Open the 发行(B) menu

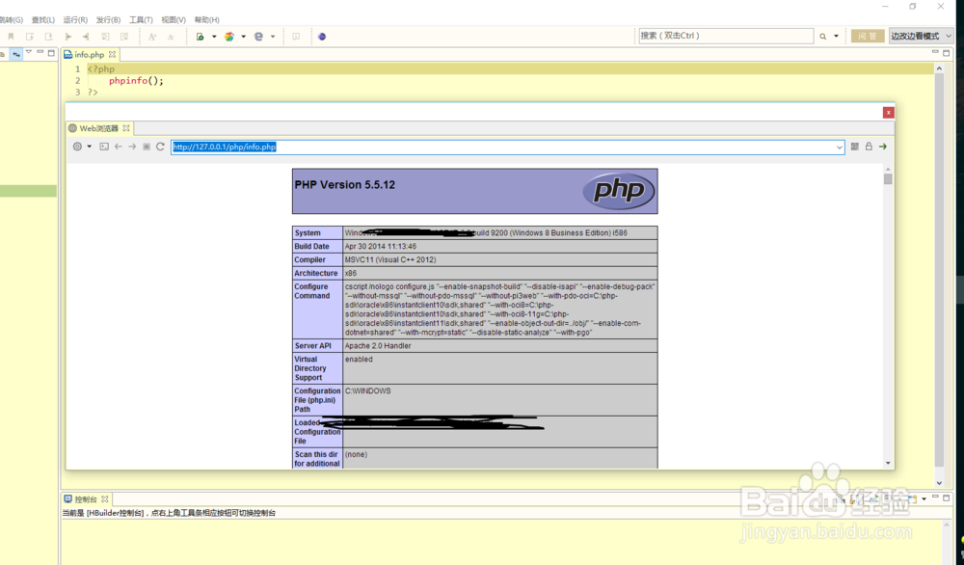coord(108,19)
